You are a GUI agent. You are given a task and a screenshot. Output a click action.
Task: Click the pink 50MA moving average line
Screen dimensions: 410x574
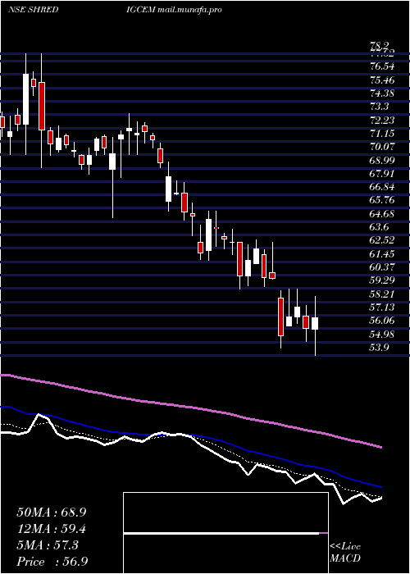190,407
